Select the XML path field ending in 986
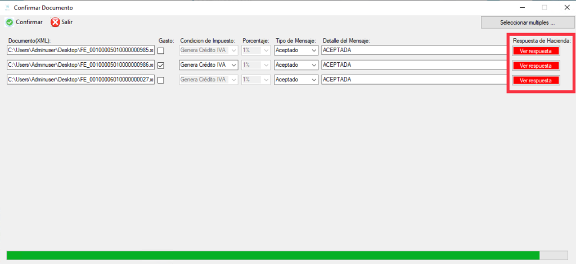Screen dimensions: 576x264 point(80,65)
